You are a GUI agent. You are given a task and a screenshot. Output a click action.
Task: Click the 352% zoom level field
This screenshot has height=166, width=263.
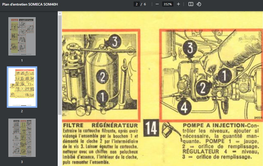point(168,4)
